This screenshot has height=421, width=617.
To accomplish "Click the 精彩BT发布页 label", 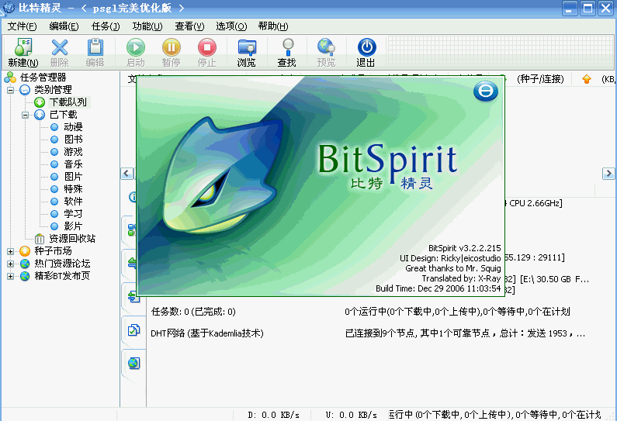I will [62, 275].
